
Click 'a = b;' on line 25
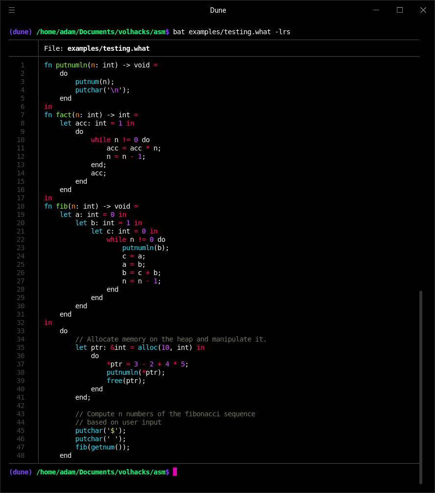pos(133,264)
